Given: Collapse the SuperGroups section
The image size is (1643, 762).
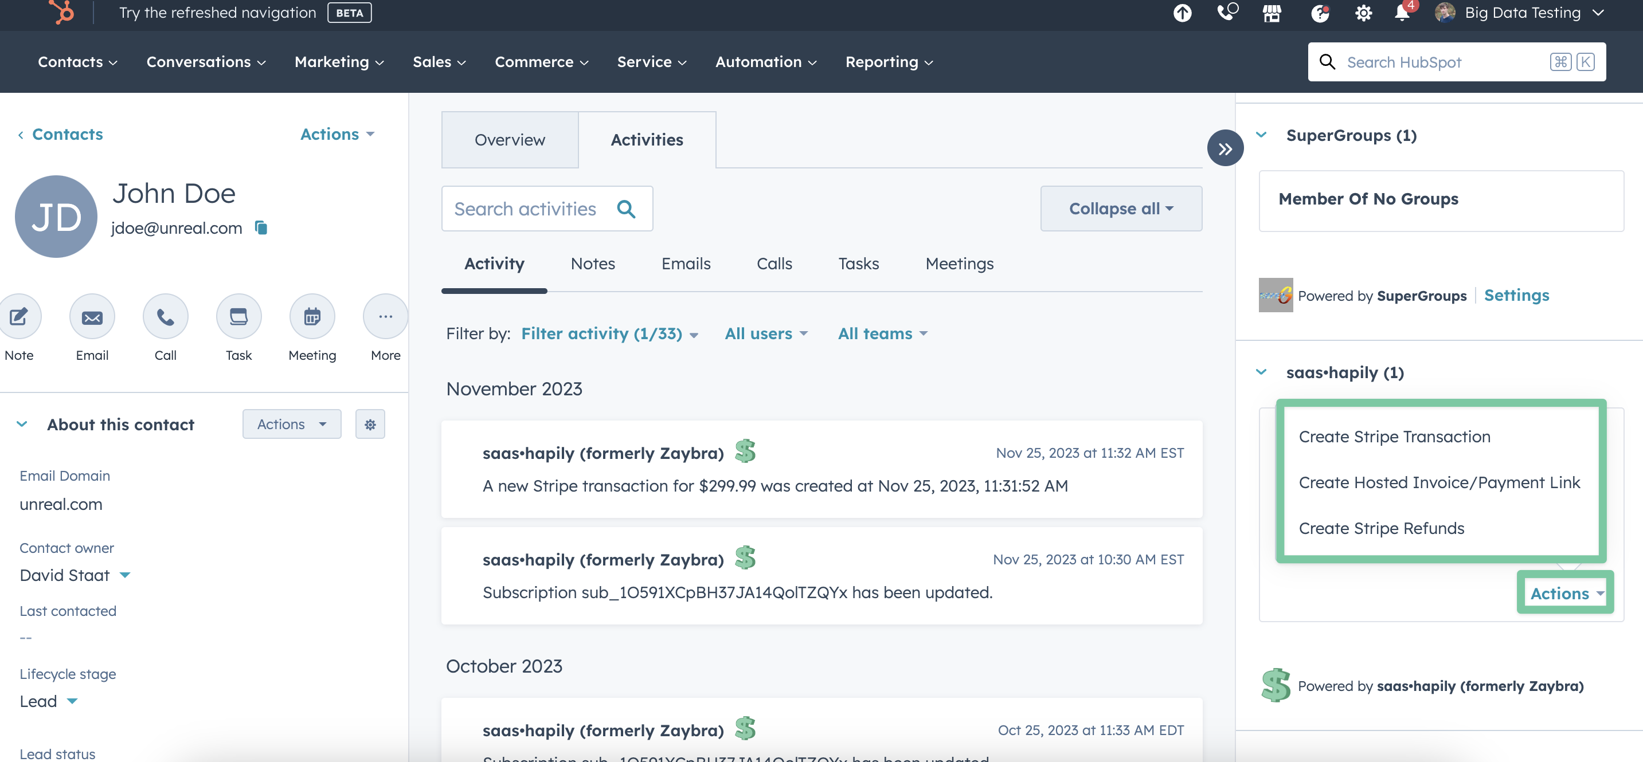Looking at the screenshot, I should 1261,135.
